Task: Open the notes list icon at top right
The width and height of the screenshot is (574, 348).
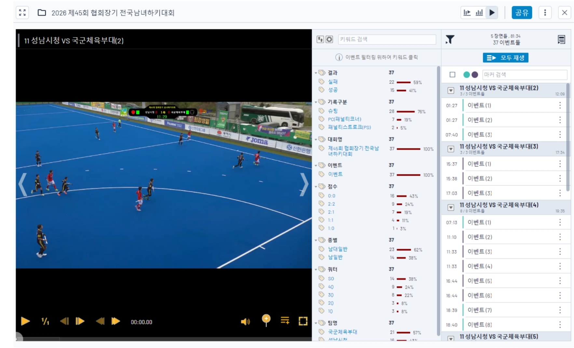Action: 561,40
